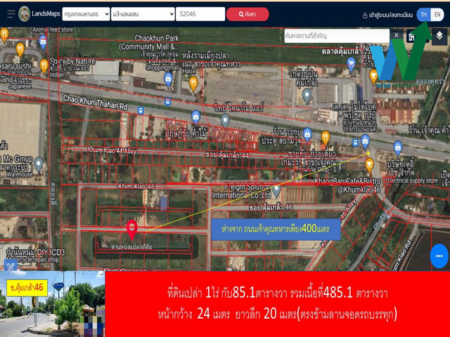This screenshot has height=337, width=450.
Task: Click the Freight Solution International map pin
Action: (276, 188)
